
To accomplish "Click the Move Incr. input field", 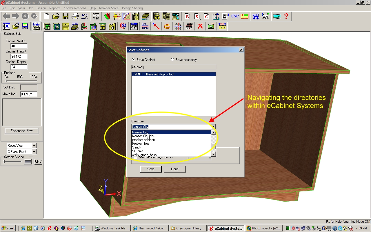I will point(29,94).
